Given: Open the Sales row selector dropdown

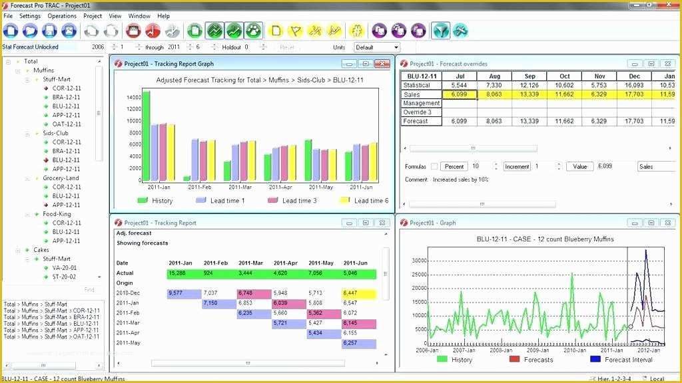Looking at the screenshot, I should pyautogui.click(x=656, y=166).
